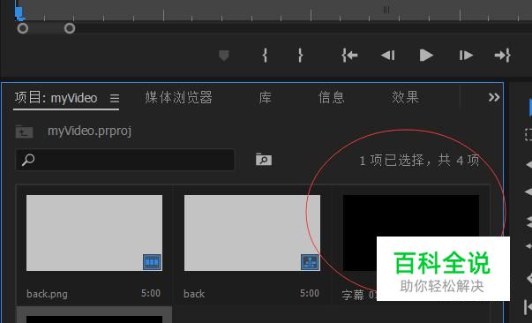Viewport: 532px width, 323px height.
Task: Select the back.png thumbnail
Action: pyautogui.click(x=94, y=233)
